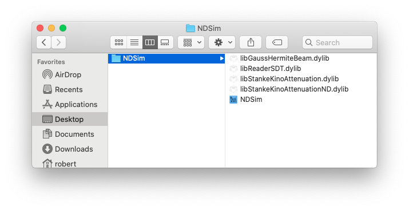Click the Edit Tags button
Viewport: 409px width, 210px height.
pyautogui.click(x=277, y=42)
